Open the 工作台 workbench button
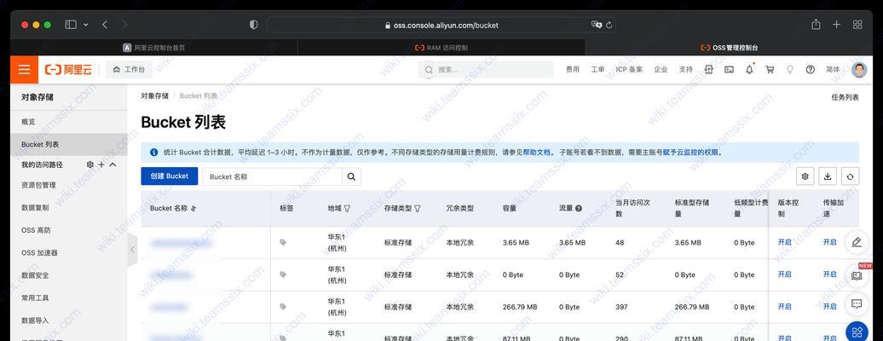This screenshot has width=883, height=341. (x=129, y=70)
